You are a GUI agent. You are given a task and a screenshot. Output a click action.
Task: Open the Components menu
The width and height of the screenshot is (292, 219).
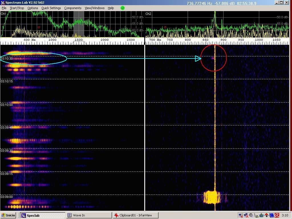[x=73, y=8]
